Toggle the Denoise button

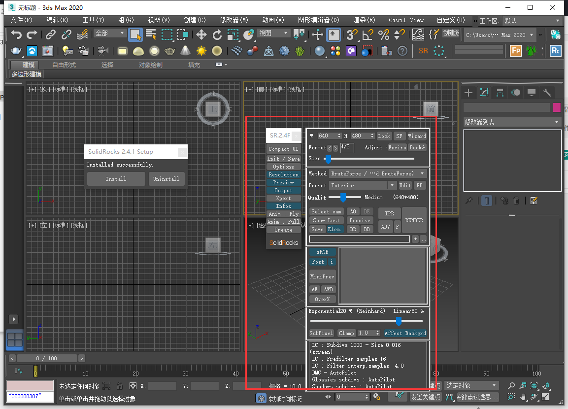360,220
